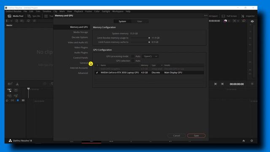Open the DaVinci Resolve menu
The image size is (270, 152).
tap(13, 11)
